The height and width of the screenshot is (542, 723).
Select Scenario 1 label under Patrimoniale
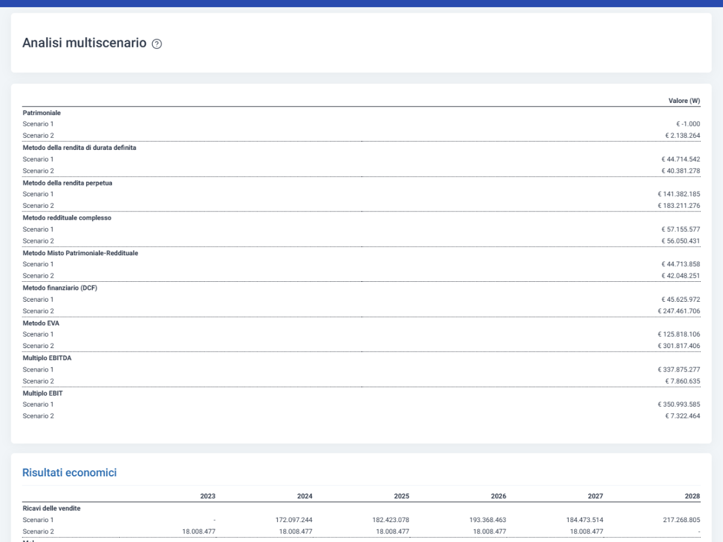38,124
